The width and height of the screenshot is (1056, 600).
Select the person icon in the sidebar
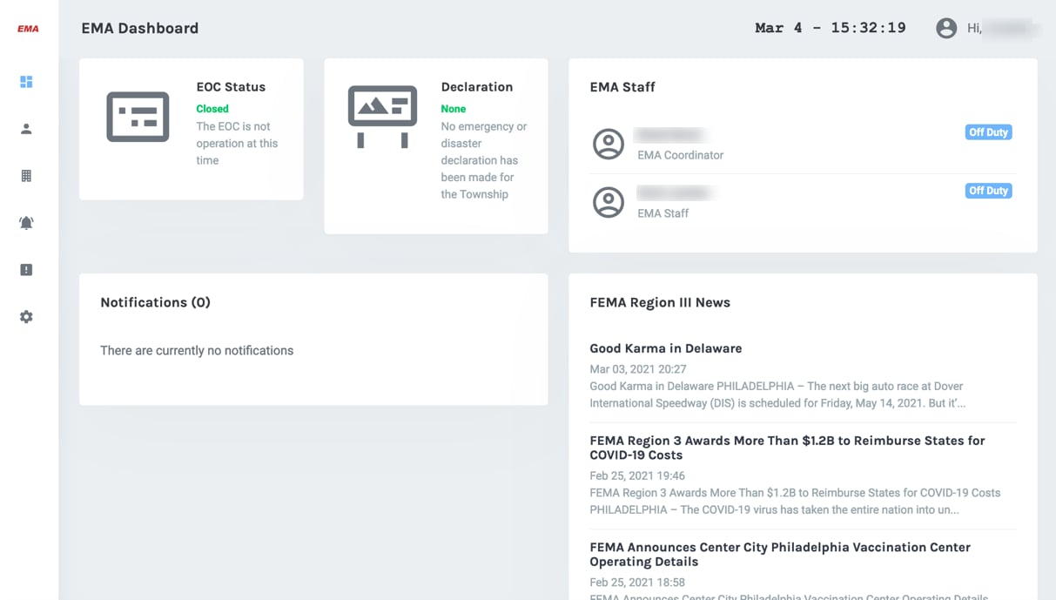tap(26, 129)
